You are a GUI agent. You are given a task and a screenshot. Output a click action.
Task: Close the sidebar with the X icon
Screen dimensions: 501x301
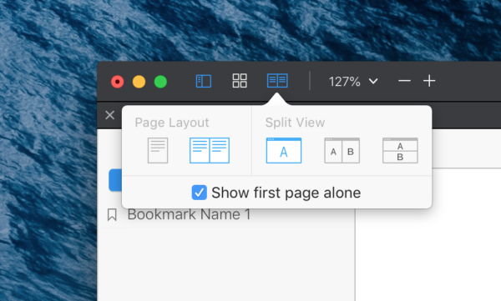[x=109, y=115]
